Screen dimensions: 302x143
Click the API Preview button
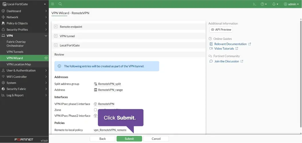coord(221,30)
